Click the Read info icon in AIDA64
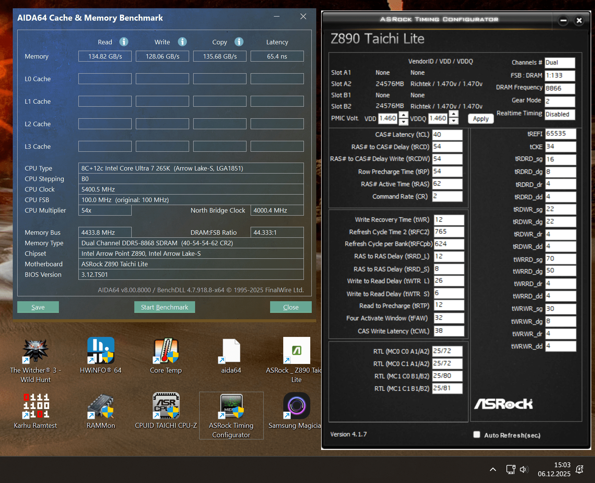Image resolution: width=595 pixels, height=483 pixels. [x=124, y=42]
